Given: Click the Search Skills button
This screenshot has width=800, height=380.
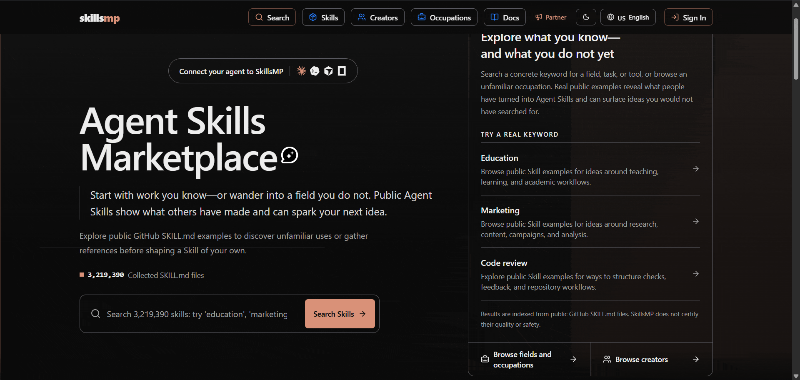Looking at the screenshot, I should 340,314.
